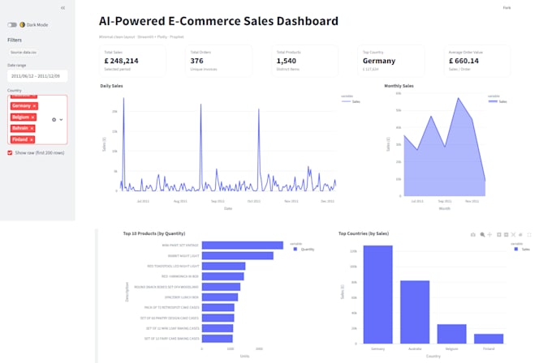Viewport: 552px width, 363px height.
Task: Toggle Quantity legend entry in Top 10 Products
Action: click(x=304, y=249)
